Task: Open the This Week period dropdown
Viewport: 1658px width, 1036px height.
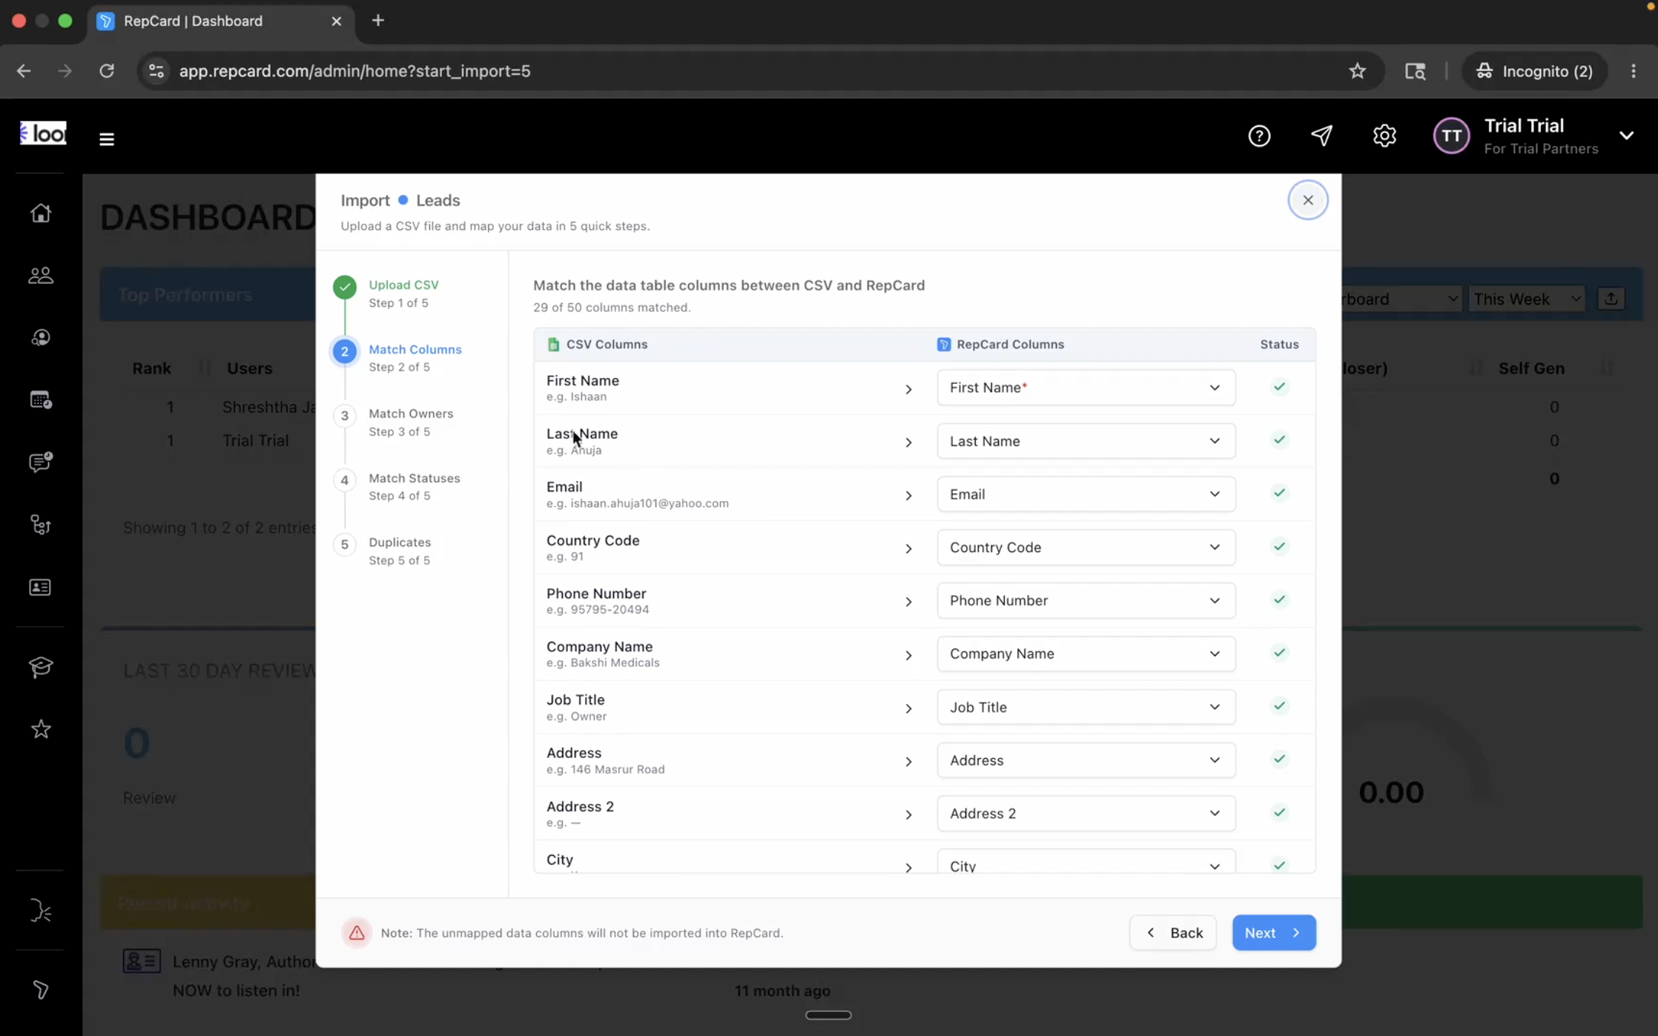Action: [x=1526, y=299]
